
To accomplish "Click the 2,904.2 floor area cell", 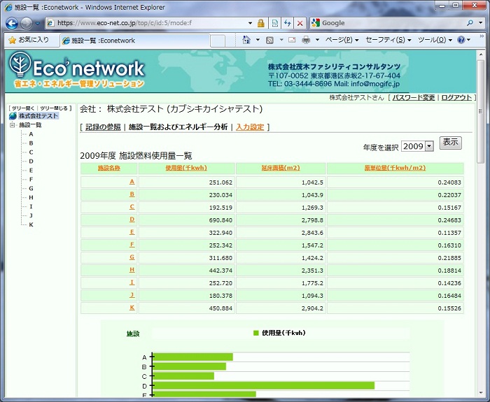I will point(281,308).
